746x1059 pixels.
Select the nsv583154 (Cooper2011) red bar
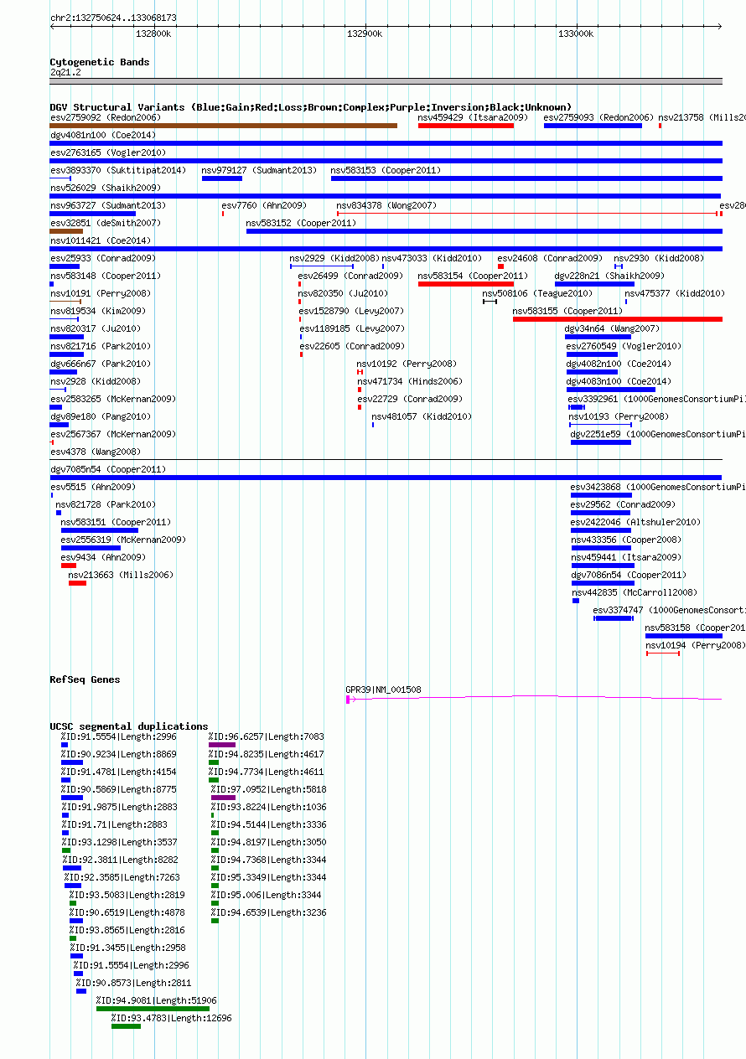466,284
